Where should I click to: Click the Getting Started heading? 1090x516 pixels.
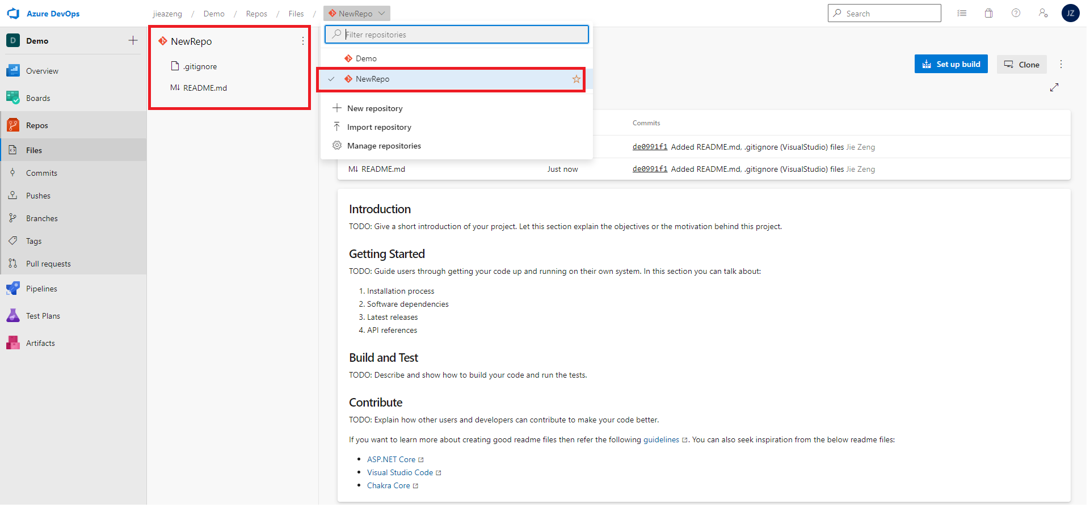tap(387, 254)
